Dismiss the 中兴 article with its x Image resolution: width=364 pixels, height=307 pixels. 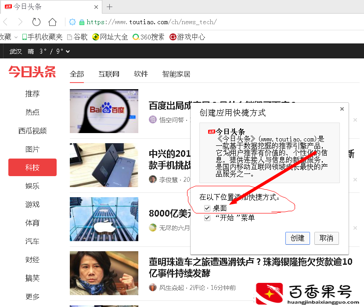pyautogui.click(x=355, y=180)
